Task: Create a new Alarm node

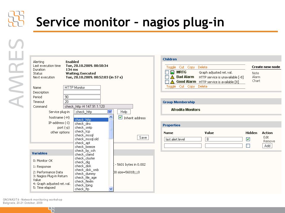Action: [x=256, y=77]
